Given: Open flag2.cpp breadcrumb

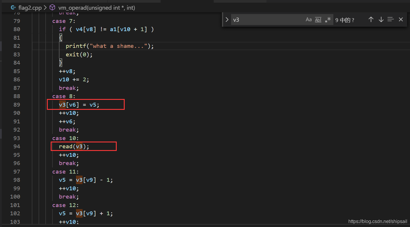Looking at the screenshot, I should [x=30, y=8].
